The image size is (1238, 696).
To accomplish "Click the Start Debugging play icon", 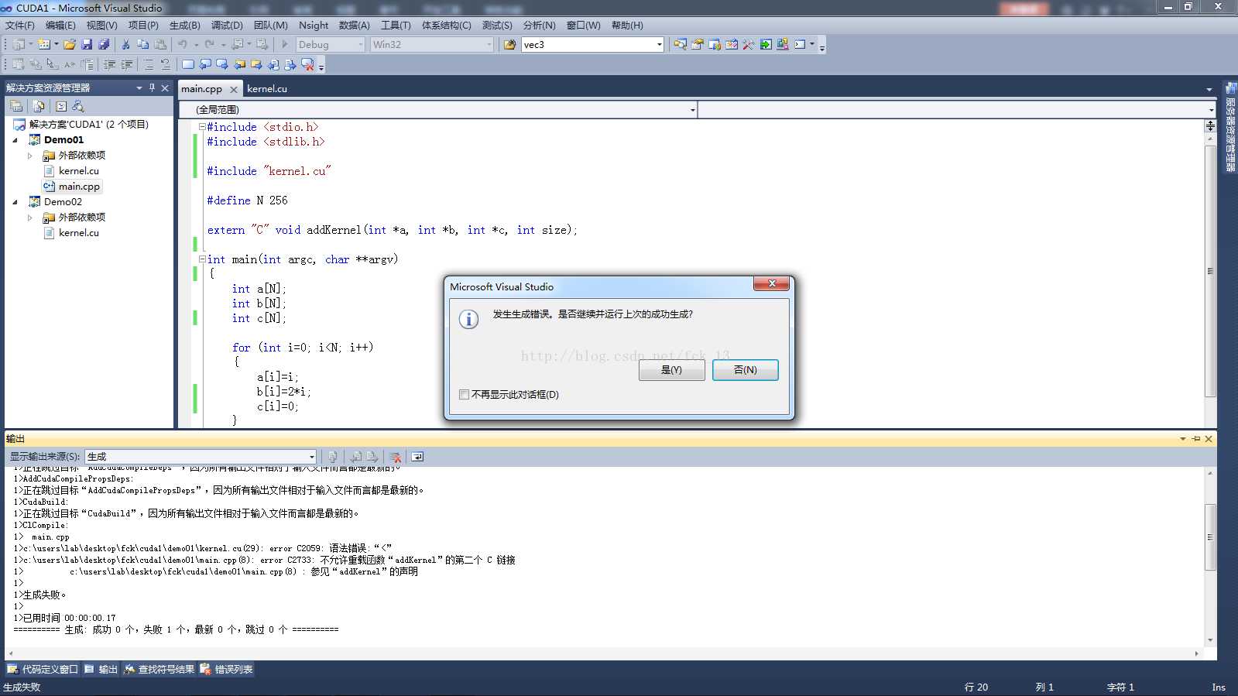I will (285, 45).
